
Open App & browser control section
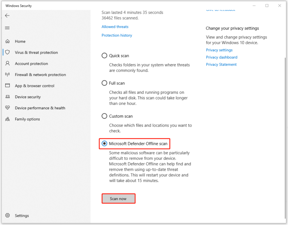(x=34, y=86)
